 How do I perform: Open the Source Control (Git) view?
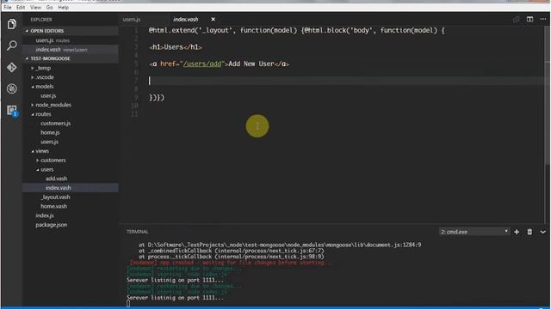coord(11,67)
